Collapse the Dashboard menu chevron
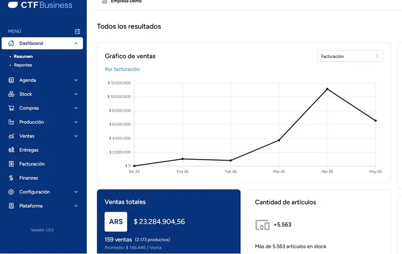 (x=76, y=43)
